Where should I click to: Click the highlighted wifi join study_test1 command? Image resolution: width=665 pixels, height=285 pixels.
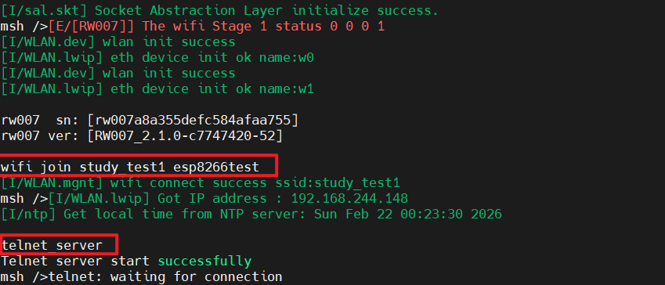tap(130, 167)
